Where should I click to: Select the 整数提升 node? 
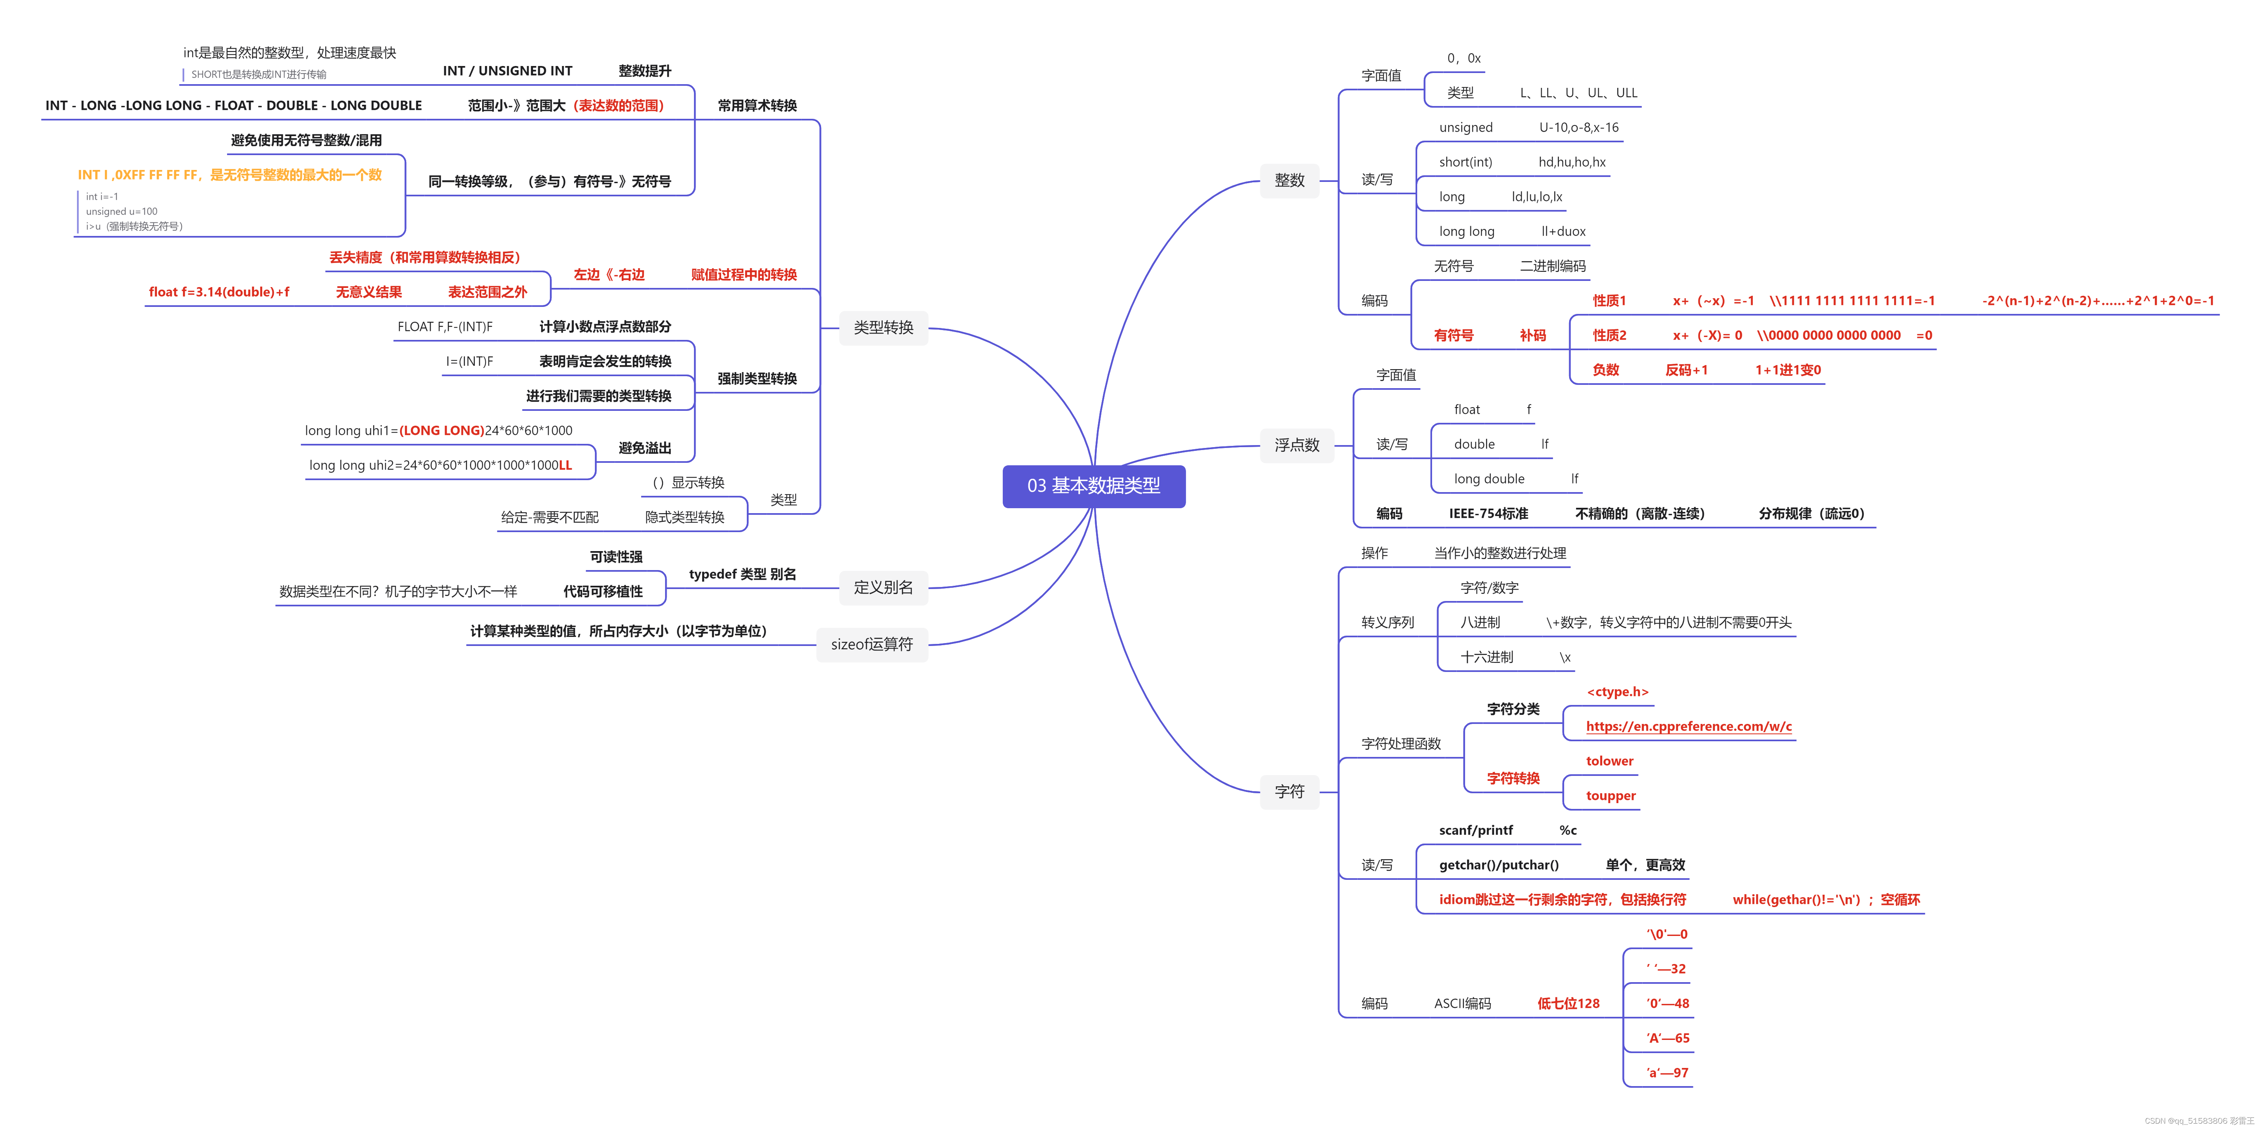pos(644,71)
